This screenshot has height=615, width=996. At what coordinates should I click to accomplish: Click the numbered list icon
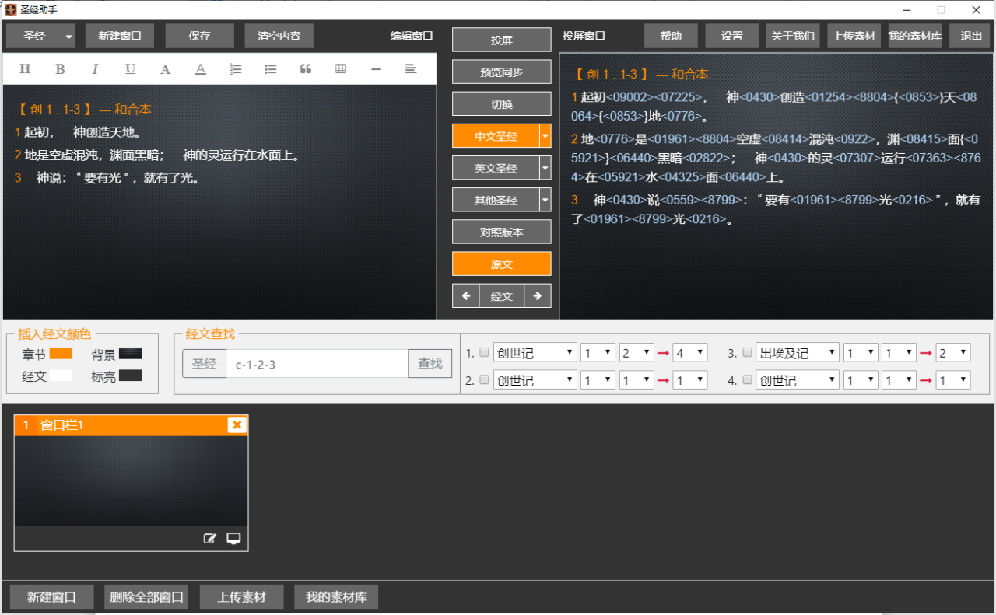236,69
